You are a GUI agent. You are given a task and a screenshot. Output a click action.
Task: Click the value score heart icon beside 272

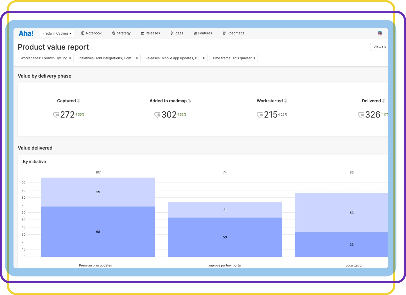(56, 115)
